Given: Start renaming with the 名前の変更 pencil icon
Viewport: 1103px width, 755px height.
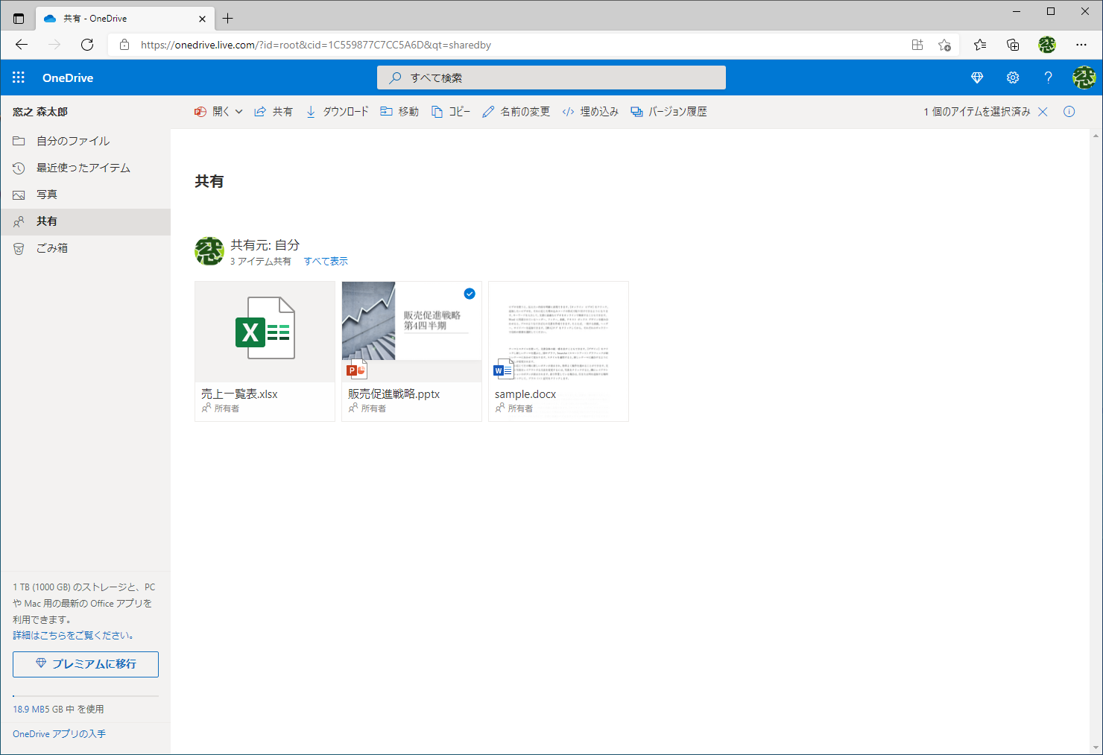Looking at the screenshot, I should pos(488,111).
